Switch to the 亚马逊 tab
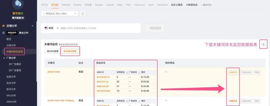The height and width of the screenshot is (106, 270). pyautogui.click(x=55, y=5)
